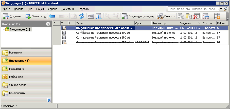Go back with the blue left arrow

51,16
